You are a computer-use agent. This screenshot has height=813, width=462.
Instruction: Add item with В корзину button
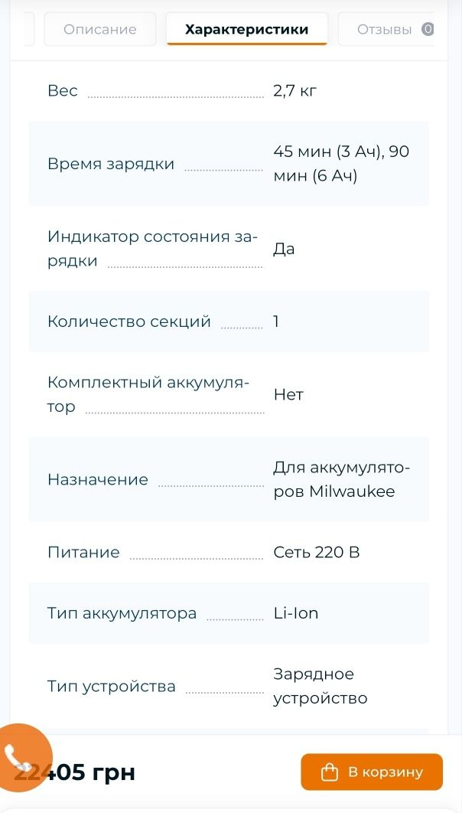[x=372, y=772]
